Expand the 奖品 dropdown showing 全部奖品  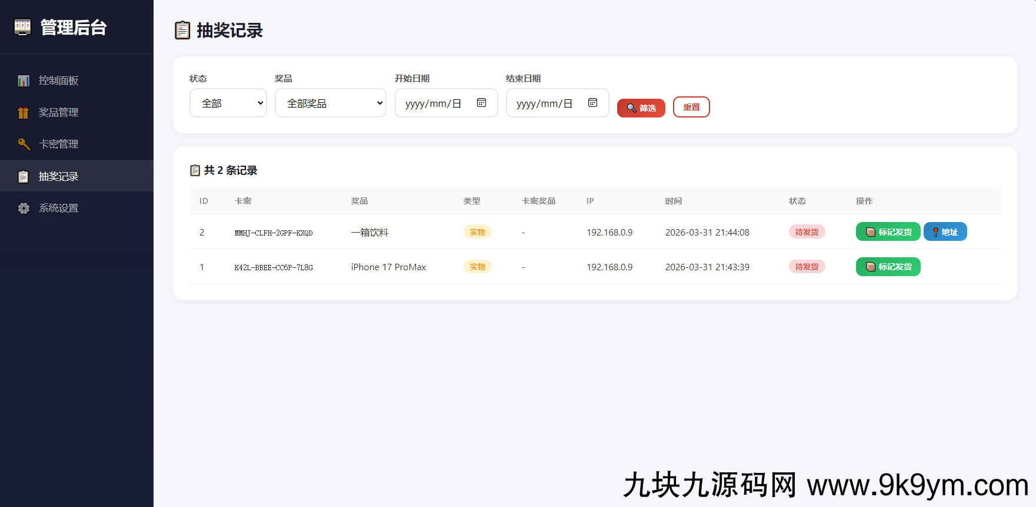tap(330, 103)
